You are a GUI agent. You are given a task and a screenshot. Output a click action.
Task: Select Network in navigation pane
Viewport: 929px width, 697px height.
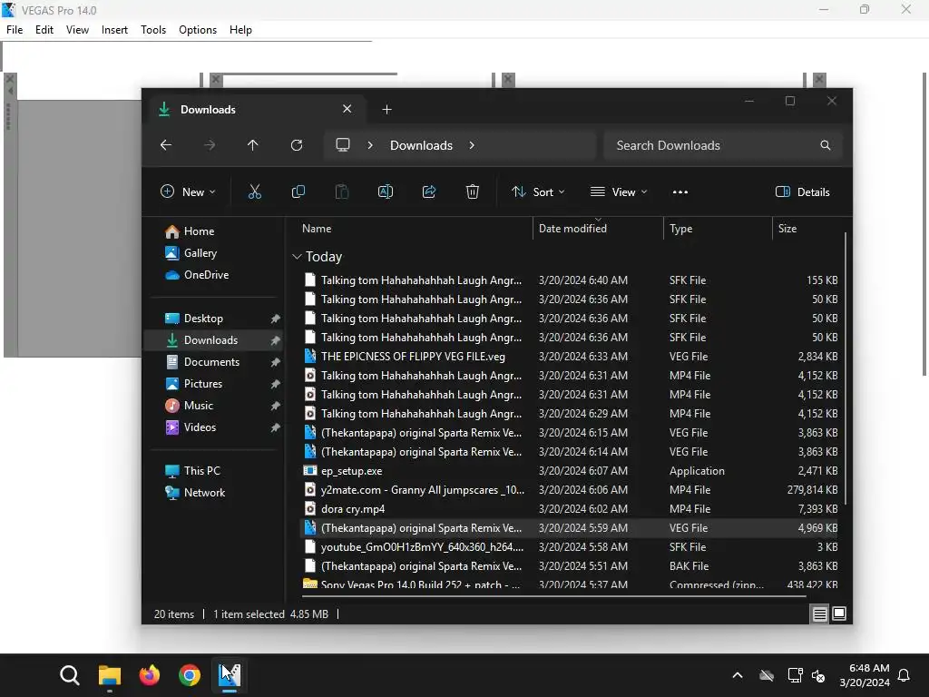pyautogui.click(x=214, y=493)
